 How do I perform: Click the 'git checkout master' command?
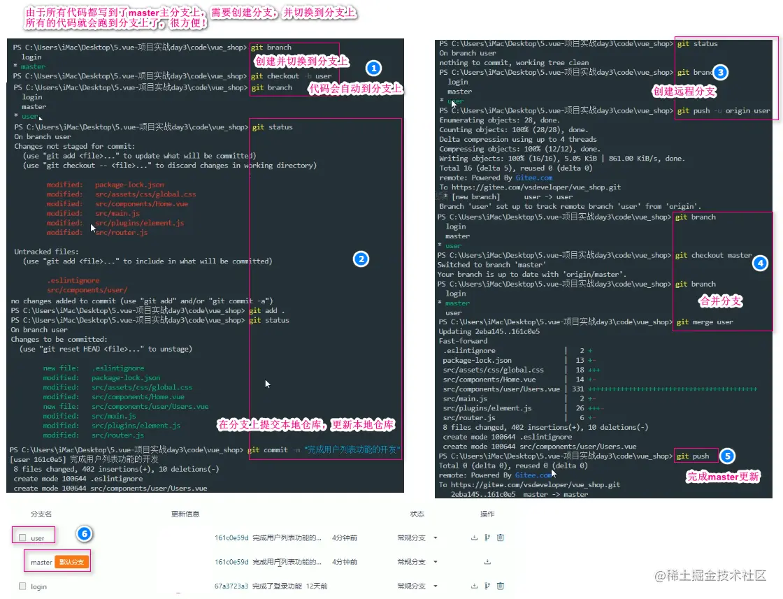[713, 255]
